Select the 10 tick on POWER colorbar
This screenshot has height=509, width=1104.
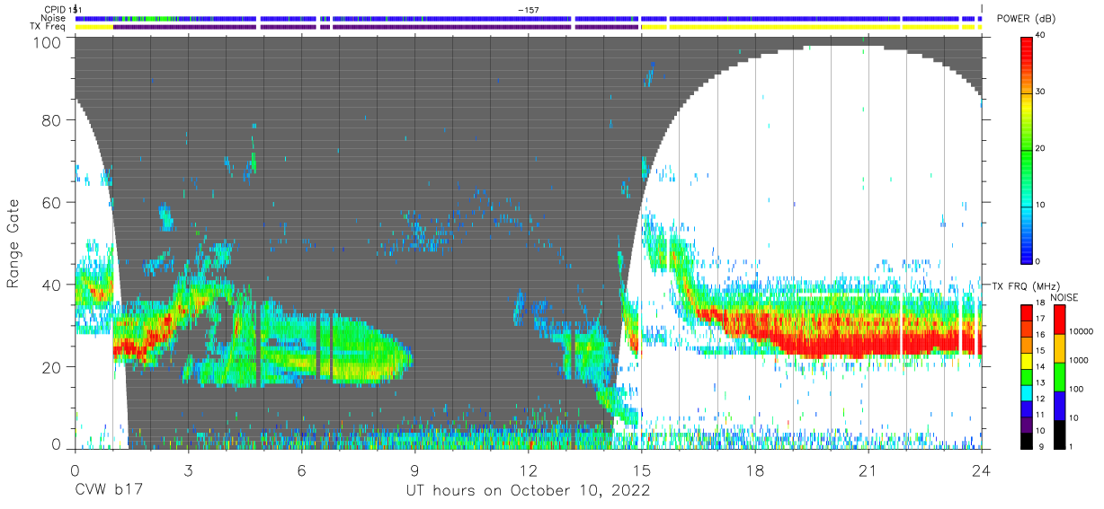pos(1039,206)
